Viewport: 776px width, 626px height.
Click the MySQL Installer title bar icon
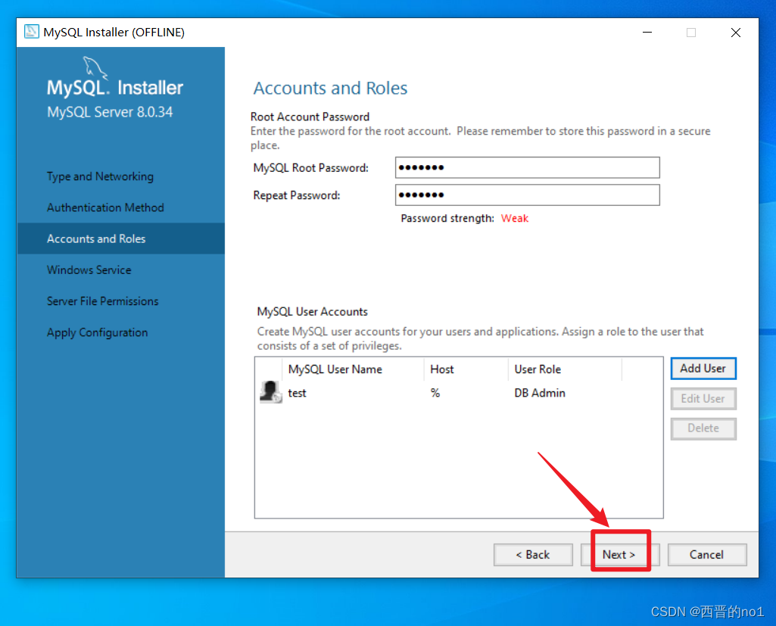[x=32, y=32]
